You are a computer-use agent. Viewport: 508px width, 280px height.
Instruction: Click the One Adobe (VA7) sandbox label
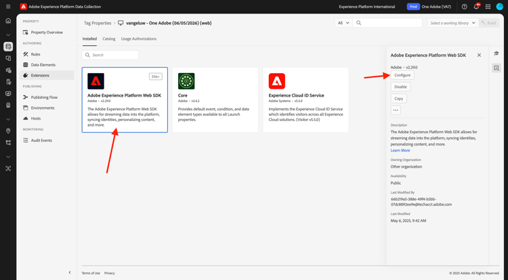(436, 7)
